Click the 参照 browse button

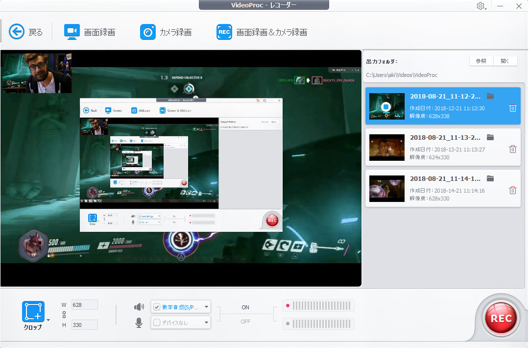[x=481, y=61]
